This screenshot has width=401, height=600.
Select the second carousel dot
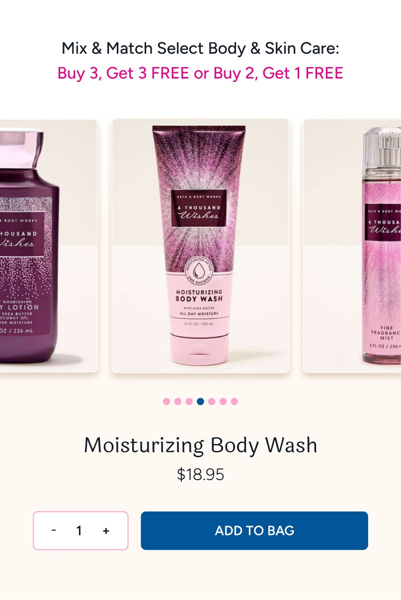pyautogui.click(x=178, y=402)
